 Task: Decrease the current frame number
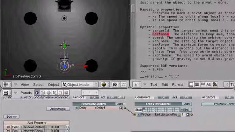tap(84, 93)
